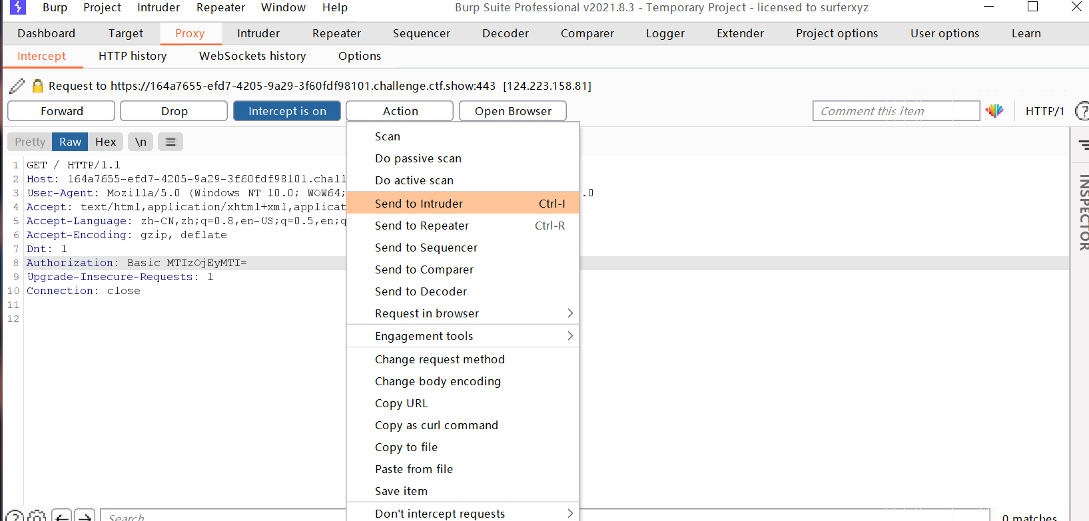Switch to Dashboard tab
Screen dimensions: 1089x521
(x=46, y=33)
